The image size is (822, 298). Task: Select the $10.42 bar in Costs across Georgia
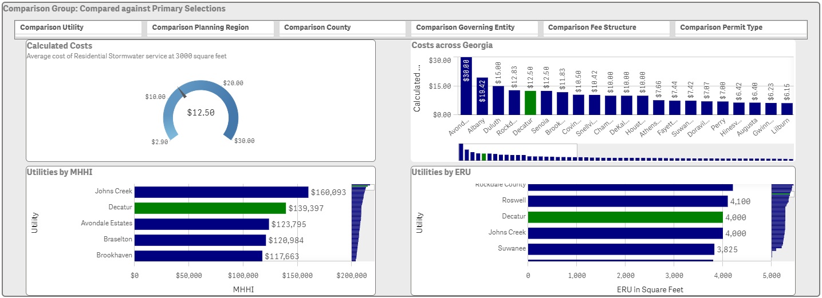pos(595,105)
